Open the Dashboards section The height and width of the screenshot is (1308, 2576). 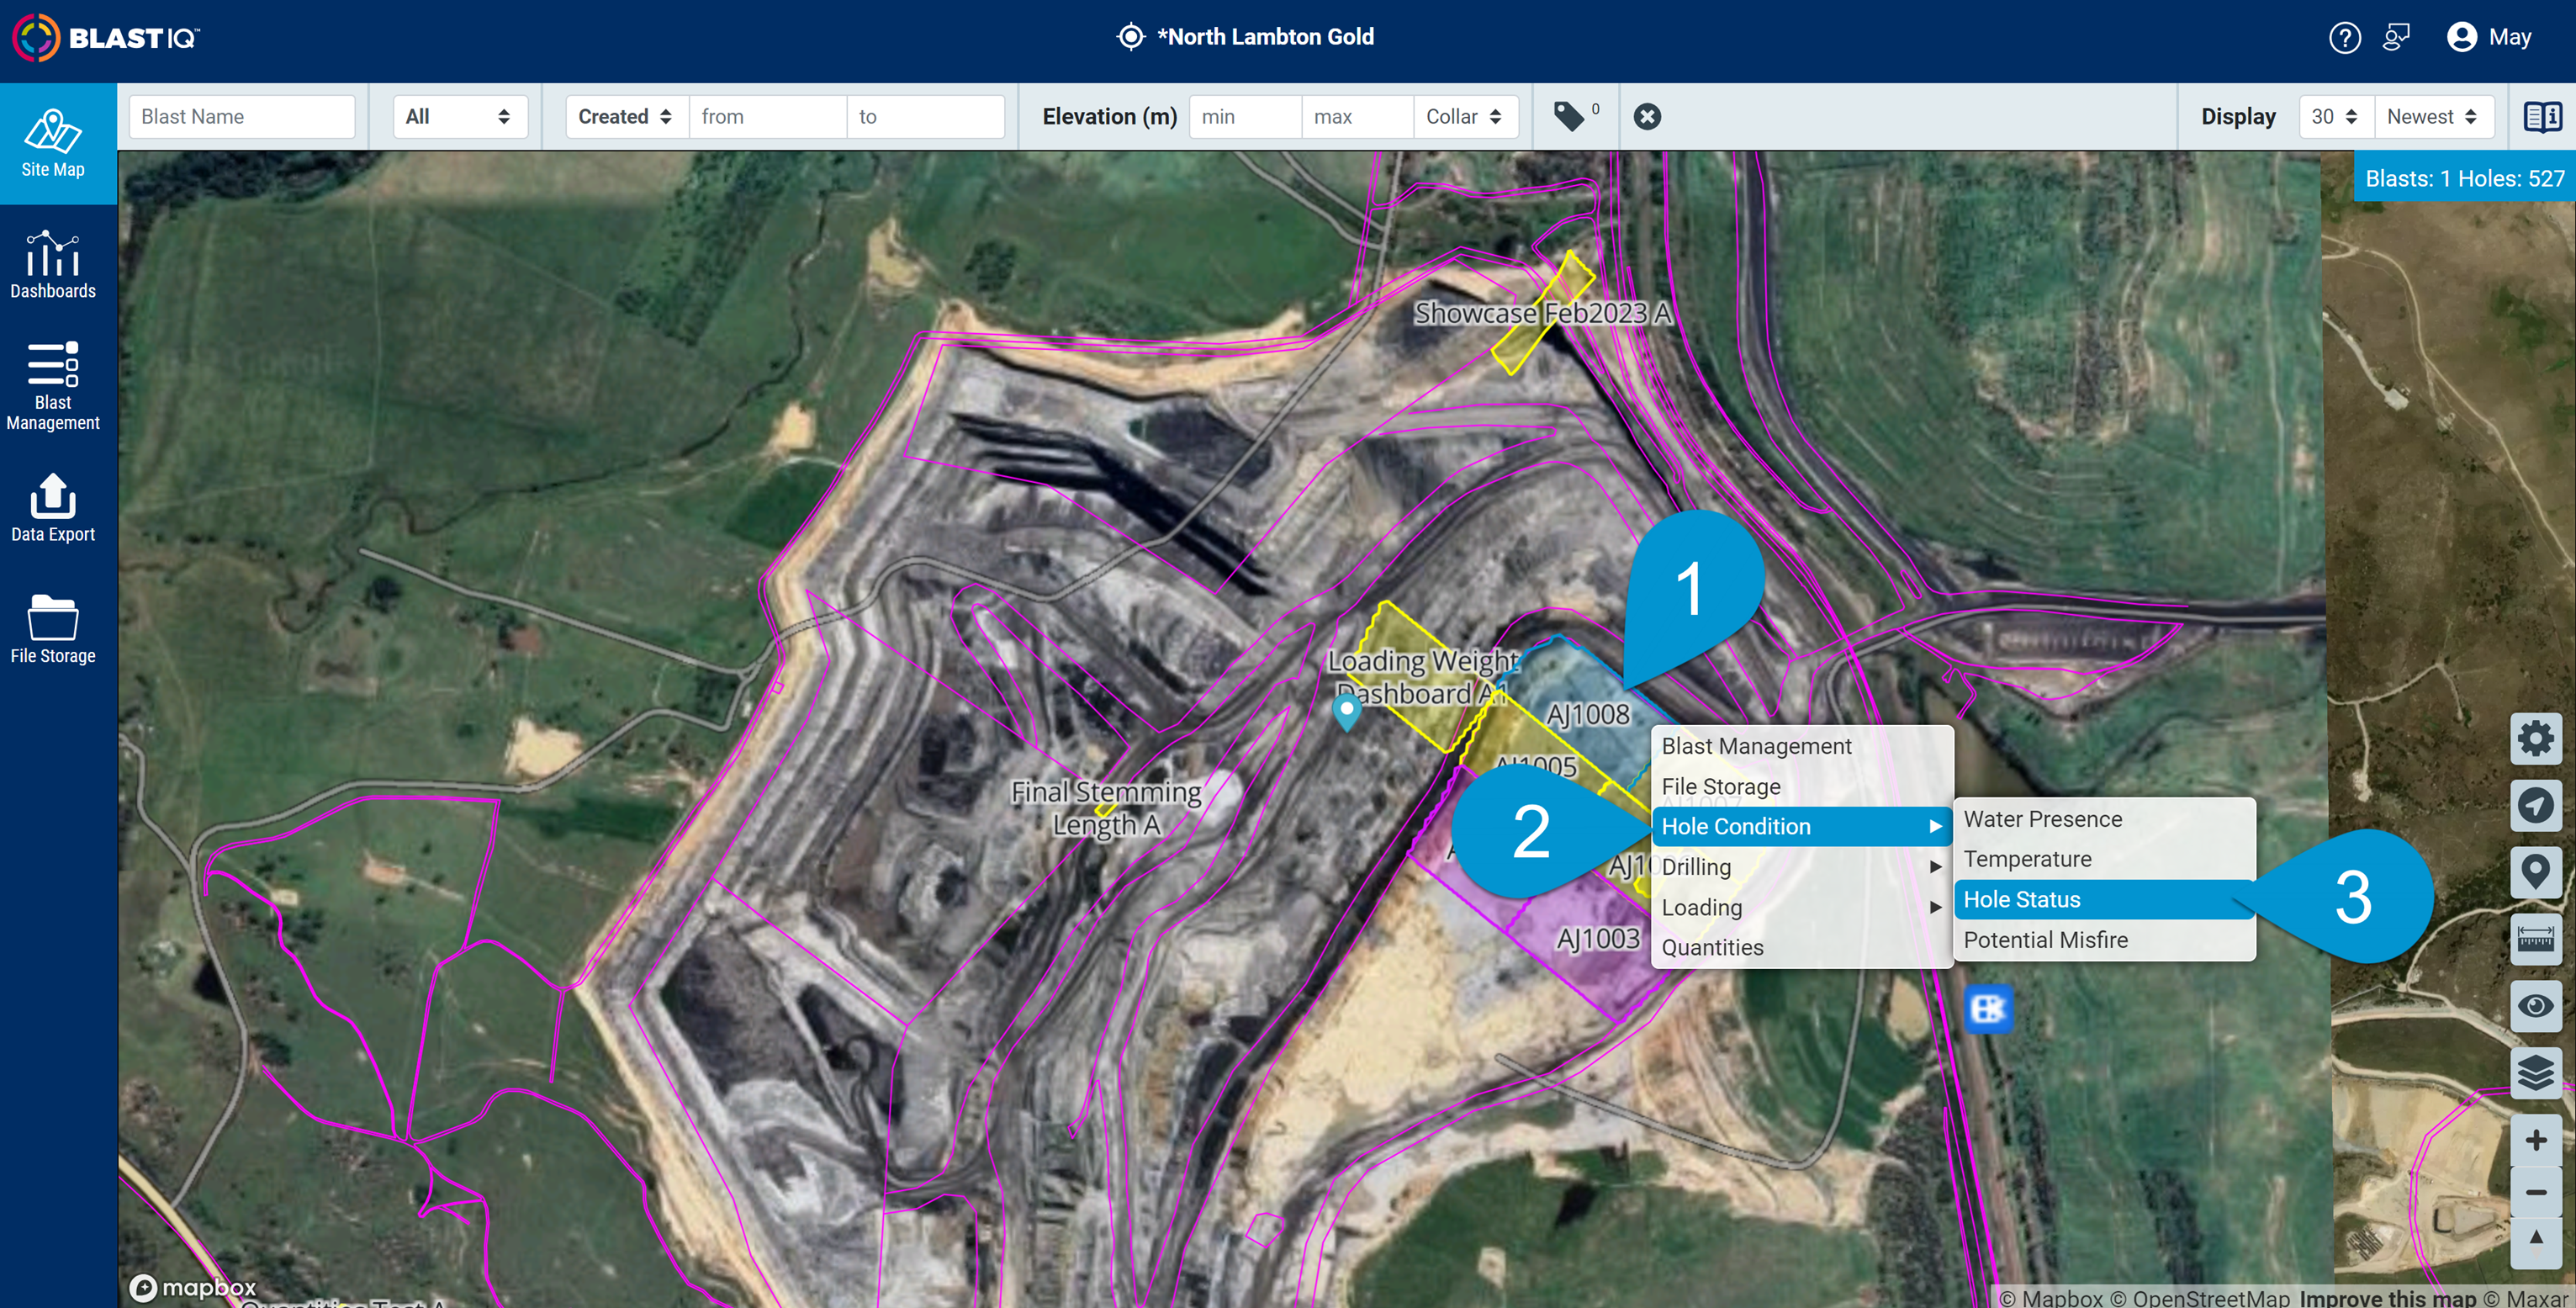pyautogui.click(x=54, y=265)
